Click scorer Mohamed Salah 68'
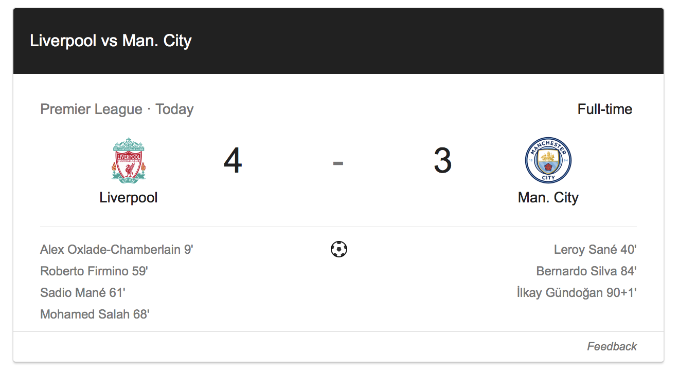The width and height of the screenshot is (679, 374). [95, 314]
